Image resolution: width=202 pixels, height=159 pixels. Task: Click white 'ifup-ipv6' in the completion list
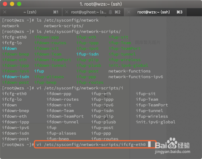[x=102, y=105]
